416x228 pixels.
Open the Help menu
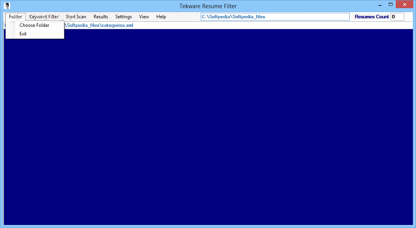point(161,17)
